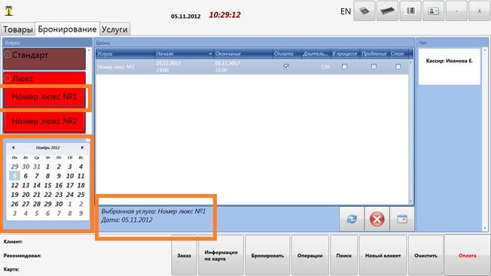Enable the В процессе checkbox
This screenshot has height=276, width=491.
tap(344, 66)
